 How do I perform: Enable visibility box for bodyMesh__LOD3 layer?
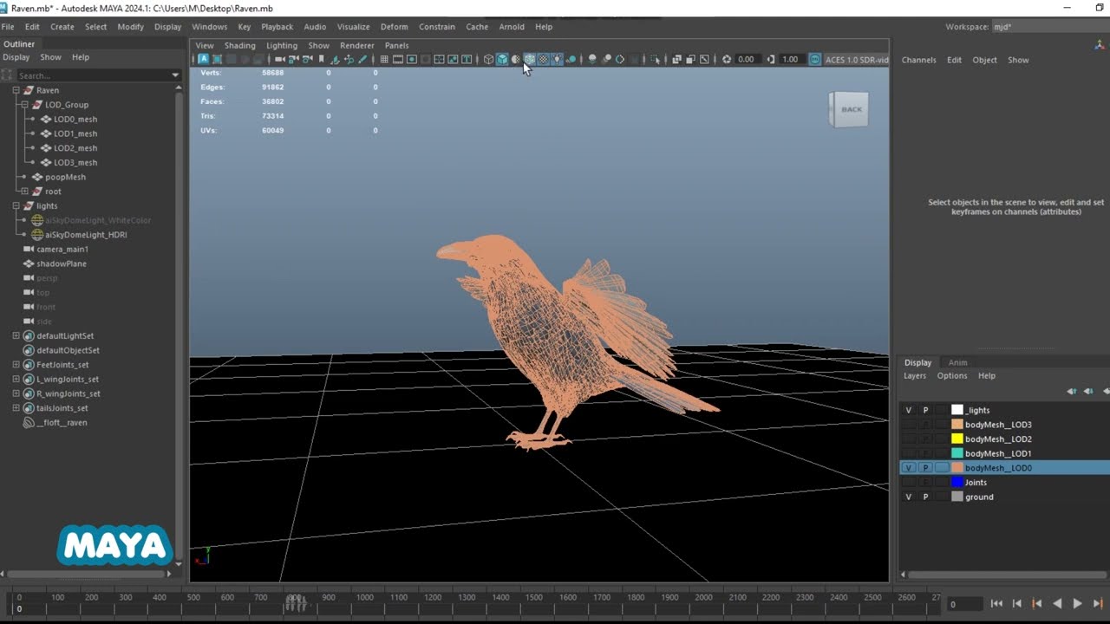(909, 425)
